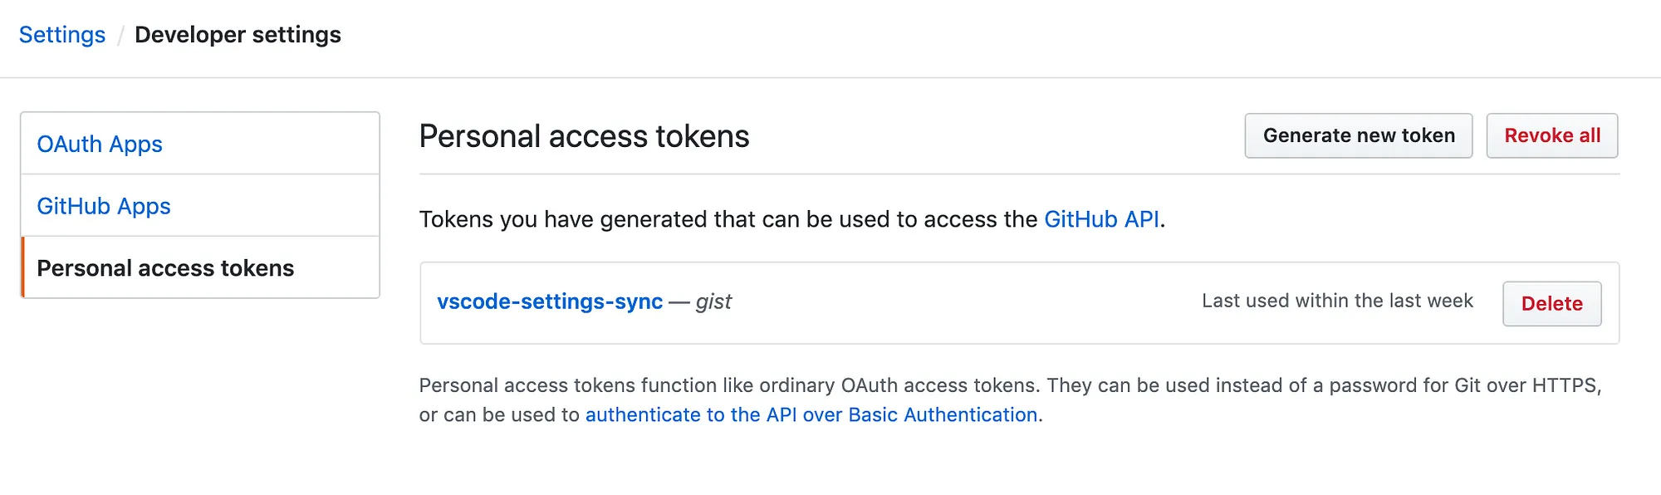Open the GitHub Apps settings page
The height and width of the screenshot is (495, 1661).
(105, 206)
